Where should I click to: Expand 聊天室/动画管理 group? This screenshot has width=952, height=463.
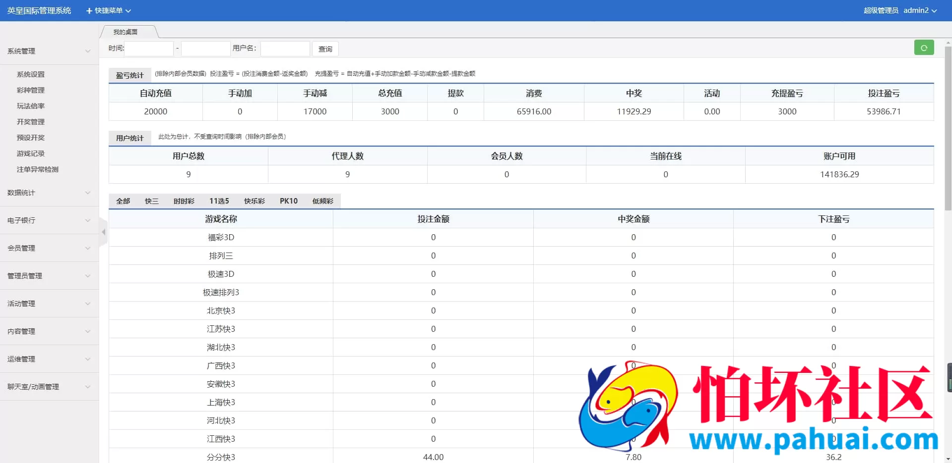tap(33, 387)
